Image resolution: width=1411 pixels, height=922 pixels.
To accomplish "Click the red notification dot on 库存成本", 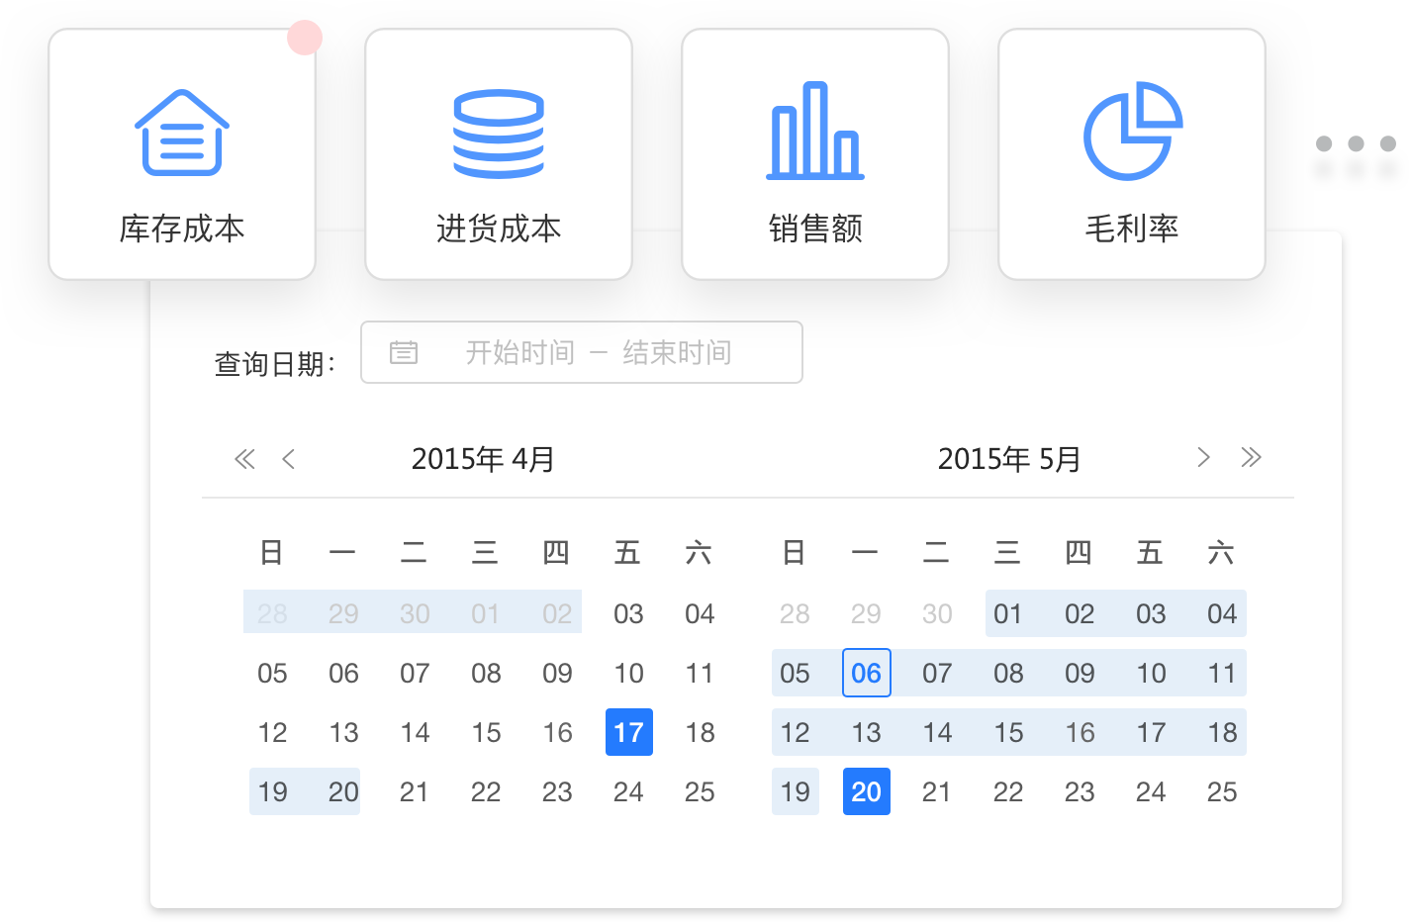I will pyautogui.click(x=305, y=38).
